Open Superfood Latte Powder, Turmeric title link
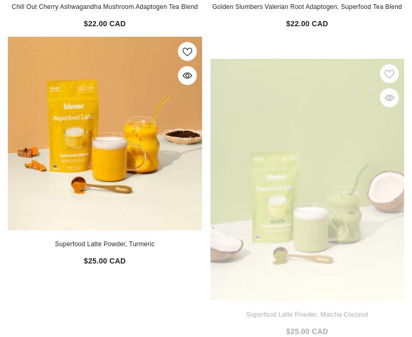Screen dimensions: 412x337 (x=104, y=244)
